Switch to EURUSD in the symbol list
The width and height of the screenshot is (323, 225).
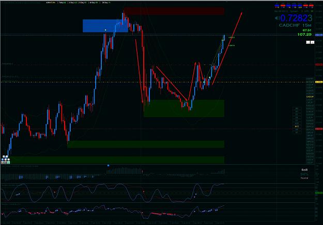coord(310,123)
